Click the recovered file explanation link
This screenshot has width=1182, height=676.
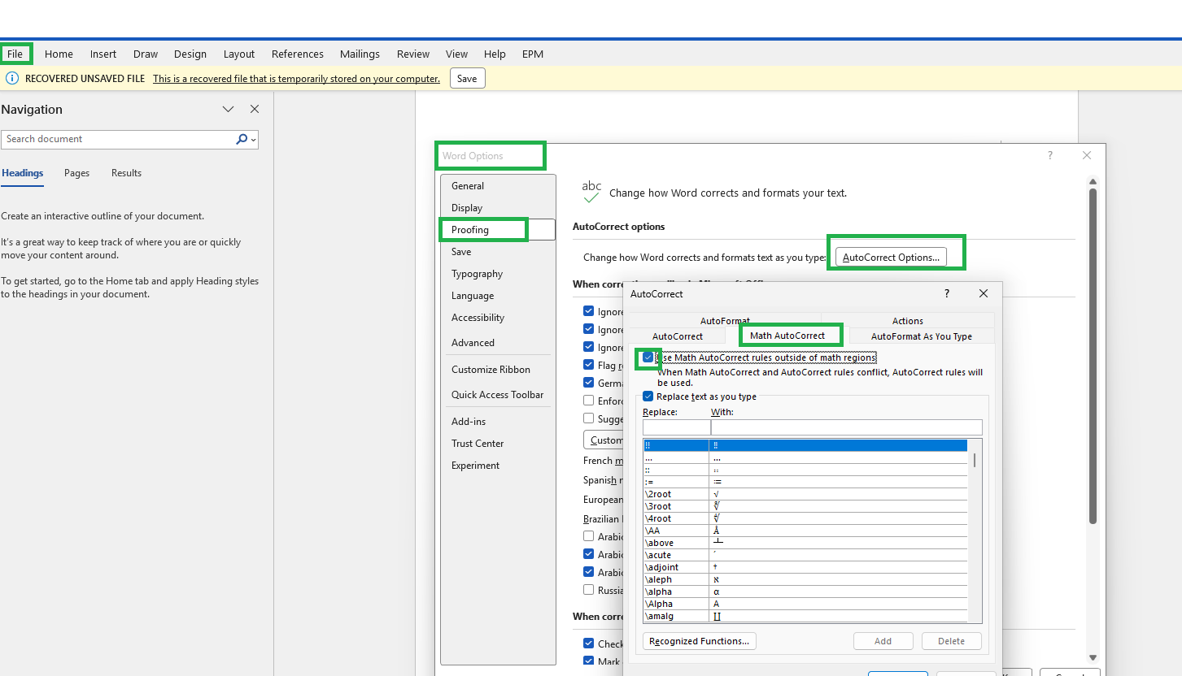(295, 78)
